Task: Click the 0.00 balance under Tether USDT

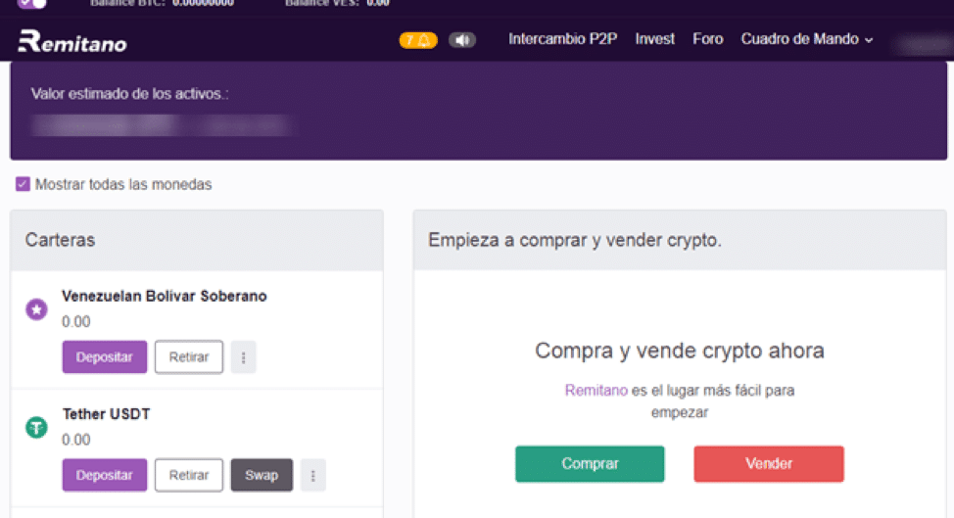Action: point(76,440)
